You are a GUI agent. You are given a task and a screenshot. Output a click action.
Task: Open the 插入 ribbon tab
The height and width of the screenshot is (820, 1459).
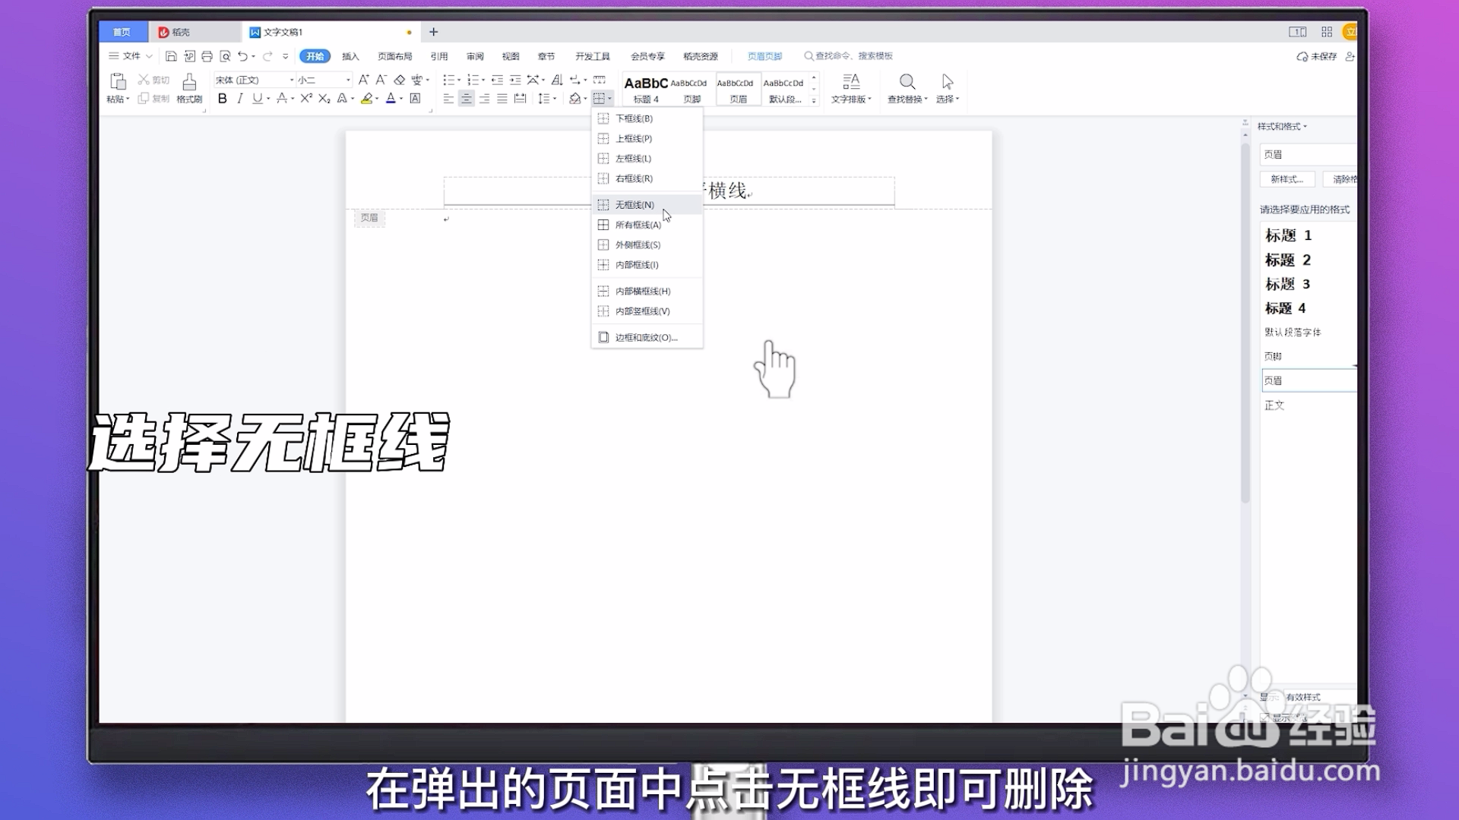350,56
